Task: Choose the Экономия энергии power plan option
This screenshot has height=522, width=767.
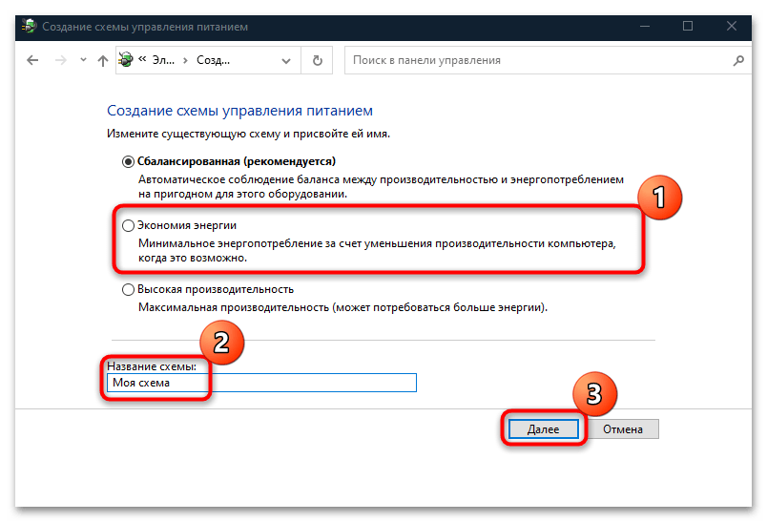Action: tap(129, 225)
